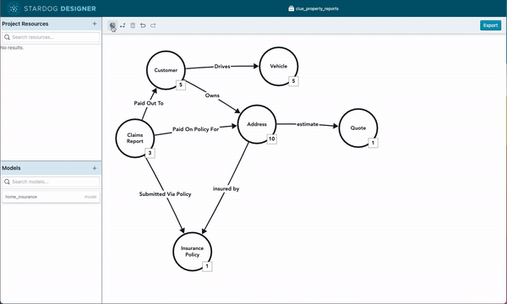Viewport: 507px width, 304px height.
Task: Click the Claims Report node's badge showing 3
Action: point(150,153)
